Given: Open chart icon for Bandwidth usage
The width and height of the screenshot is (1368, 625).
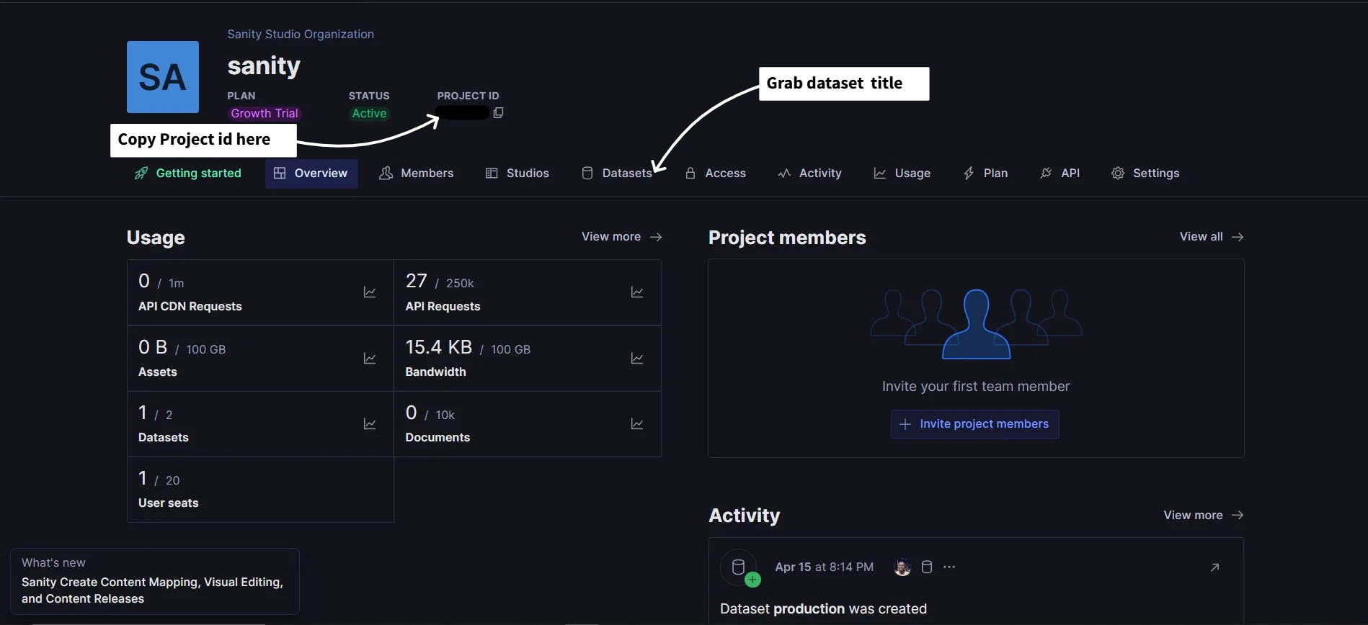Looking at the screenshot, I should pyautogui.click(x=637, y=359).
